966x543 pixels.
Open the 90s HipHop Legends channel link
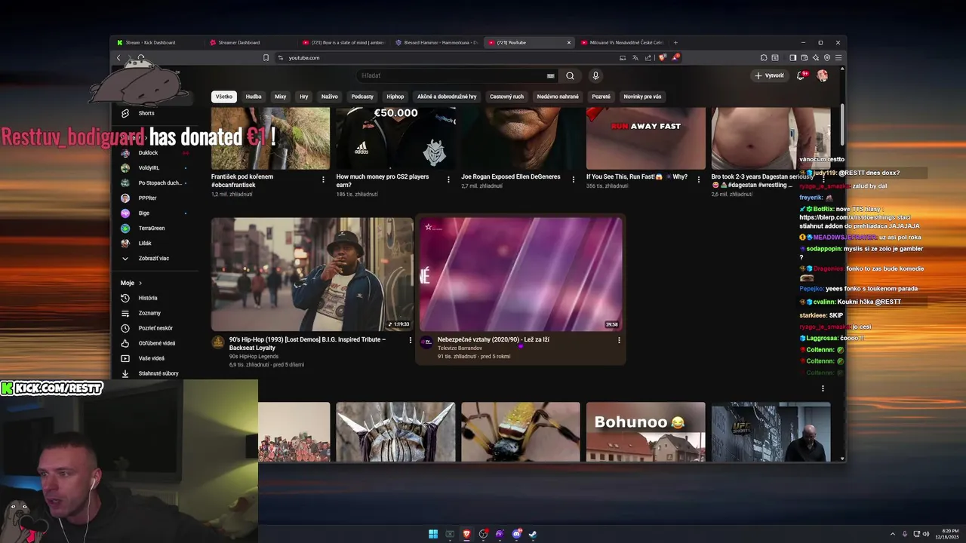coord(254,356)
